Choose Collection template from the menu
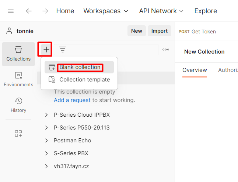The height and width of the screenshot is (182, 238). [x=79, y=80]
